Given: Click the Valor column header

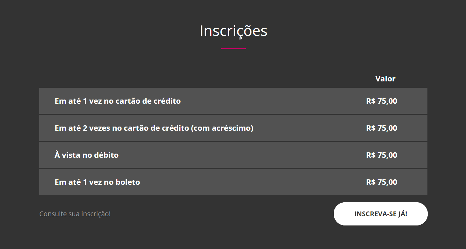Looking at the screenshot, I should point(385,79).
